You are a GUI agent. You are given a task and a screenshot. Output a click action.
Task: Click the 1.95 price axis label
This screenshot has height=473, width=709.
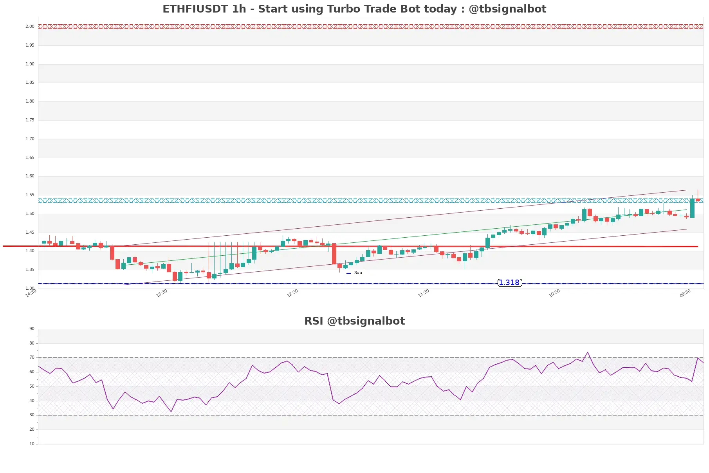click(x=30, y=45)
